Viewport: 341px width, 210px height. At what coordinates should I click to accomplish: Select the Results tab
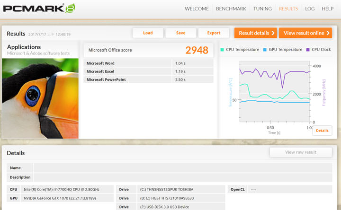click(x=288, y=9)
